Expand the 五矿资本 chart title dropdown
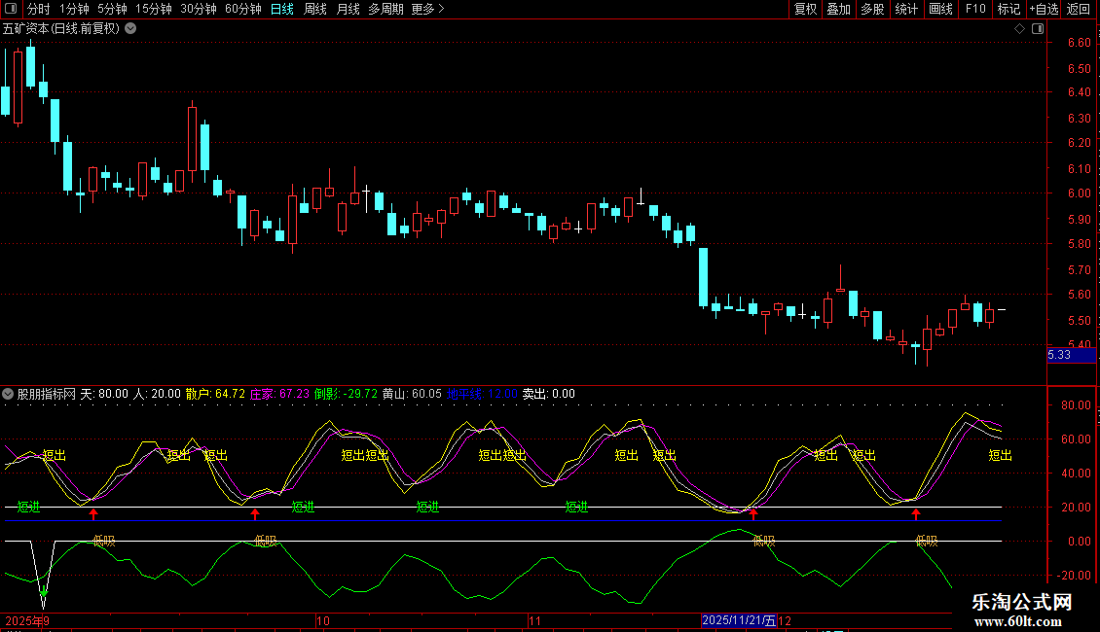This screenshot has height=632, width=1100. (x=130, y=29)
